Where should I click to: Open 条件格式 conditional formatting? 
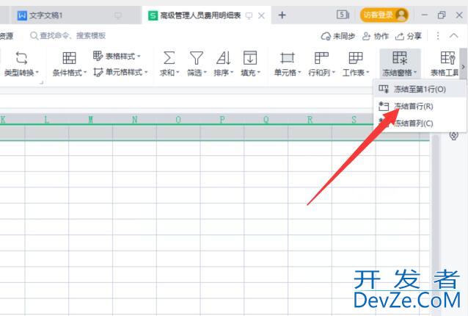click(69, 64)
